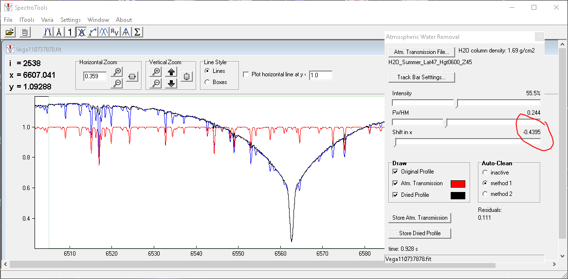Image resolution: width=568 pixels, height=279 pixels.
Task: Shift the plot up with up arrow
Action: [171, 72]
